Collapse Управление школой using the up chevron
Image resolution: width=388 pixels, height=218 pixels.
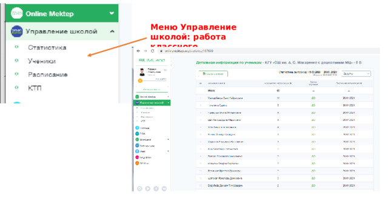(x=112, y=31)
